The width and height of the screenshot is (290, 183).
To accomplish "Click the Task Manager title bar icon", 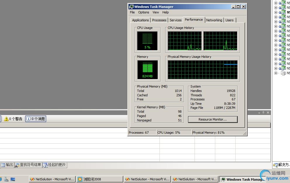I will point(131,7).
